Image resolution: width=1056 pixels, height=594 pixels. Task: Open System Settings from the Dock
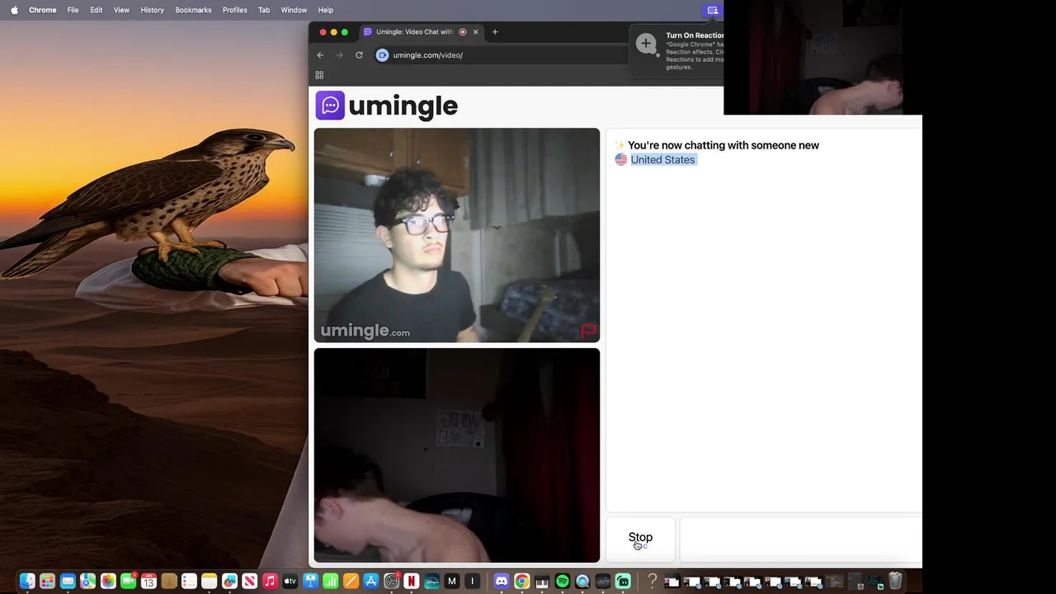tap(391, 581)
